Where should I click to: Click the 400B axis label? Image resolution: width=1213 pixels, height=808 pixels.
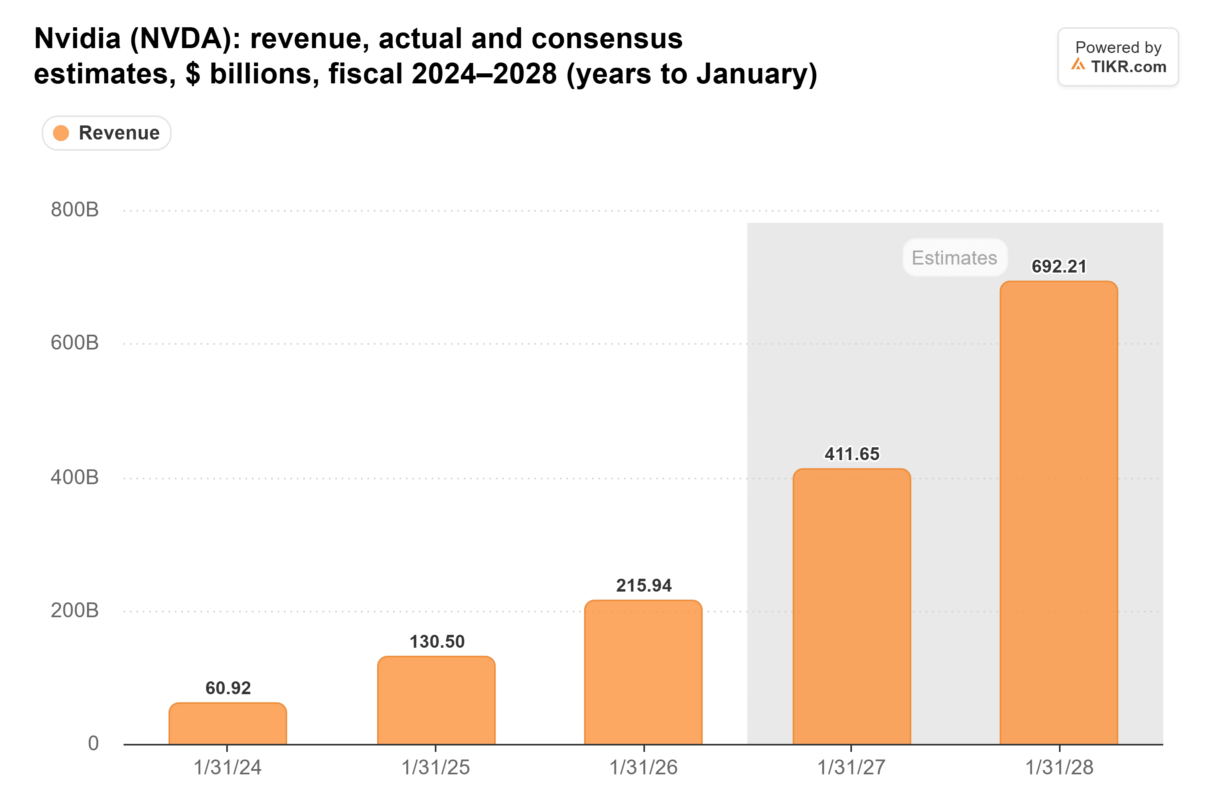(74, 477)
